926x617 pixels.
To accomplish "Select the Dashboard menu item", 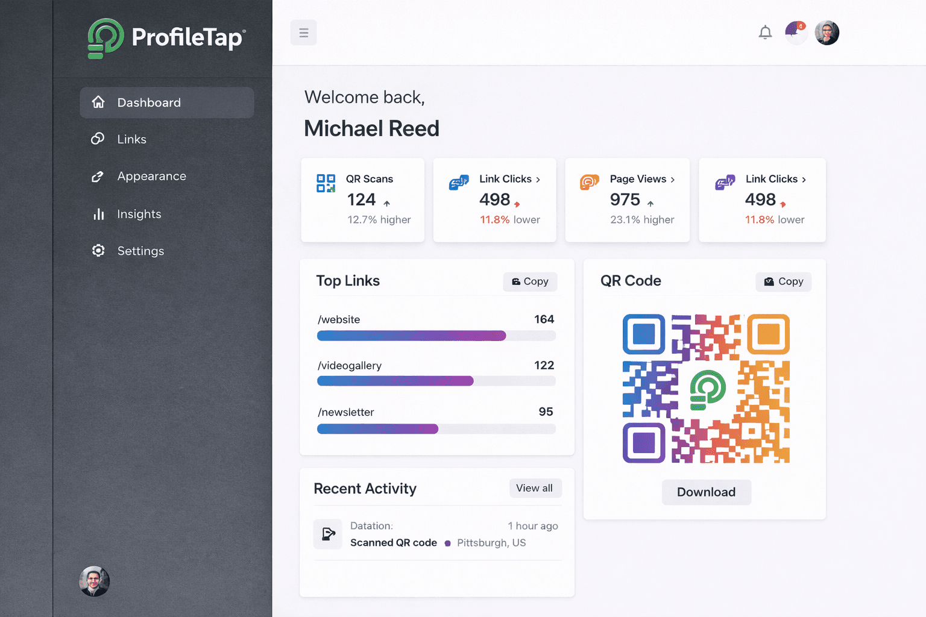I will [x=150, y=102].
